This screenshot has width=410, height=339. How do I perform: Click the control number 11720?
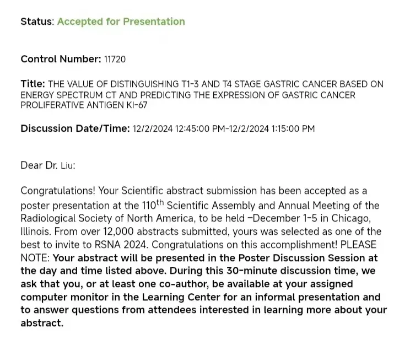coord(115,59)
